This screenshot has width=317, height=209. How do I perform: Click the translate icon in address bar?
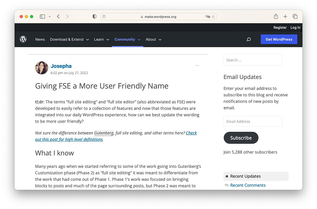207,17
